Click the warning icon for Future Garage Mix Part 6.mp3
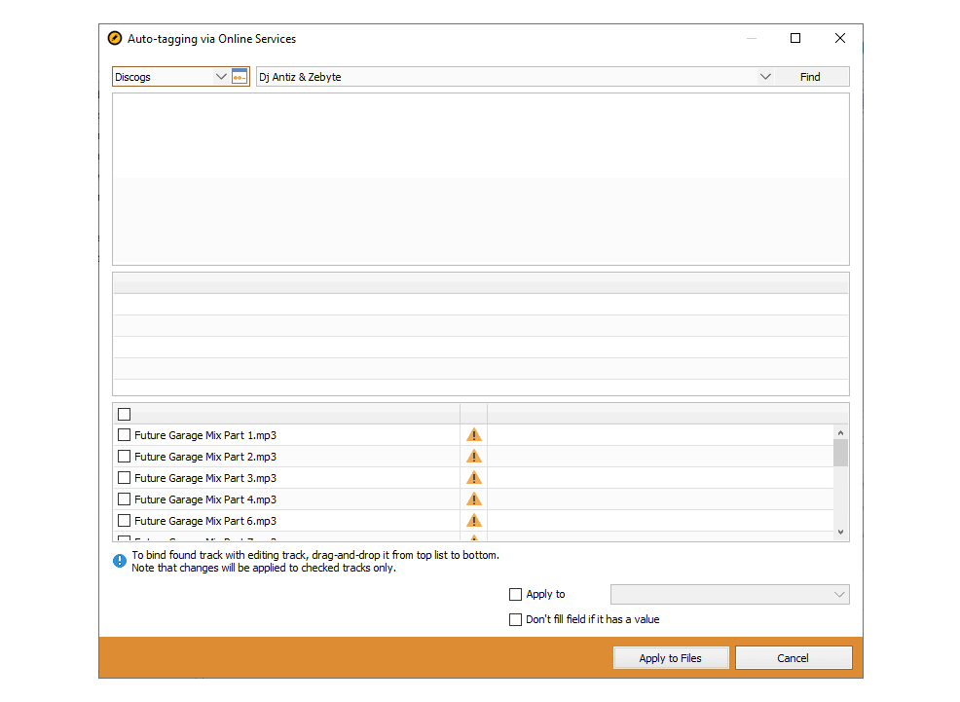The height and width of the screenshot is (702, 960). [x=474, y=520]
